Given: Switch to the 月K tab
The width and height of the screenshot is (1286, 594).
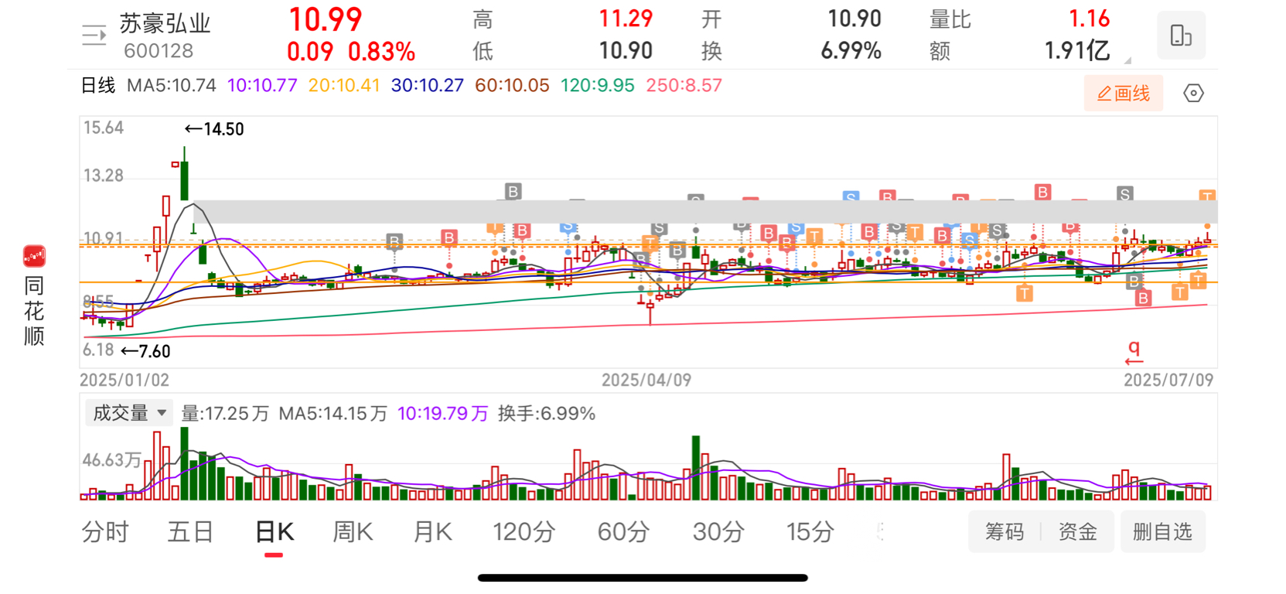Looking at the screenshot, I should [x=432, y=532].
